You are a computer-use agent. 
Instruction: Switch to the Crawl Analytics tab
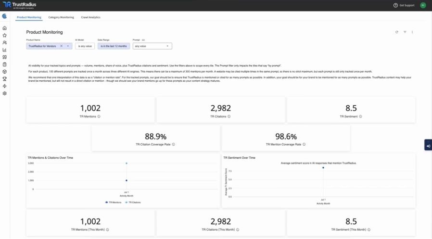(90, 17)
